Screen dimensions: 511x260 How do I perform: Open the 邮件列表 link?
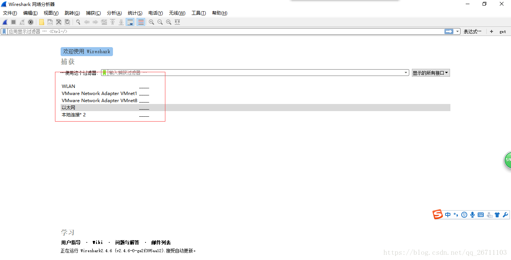(x=161, y=242)
